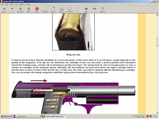Click the Password key icon
This screenshot has height=119, width=159.
pyautogui.click(x=94, y=10)
